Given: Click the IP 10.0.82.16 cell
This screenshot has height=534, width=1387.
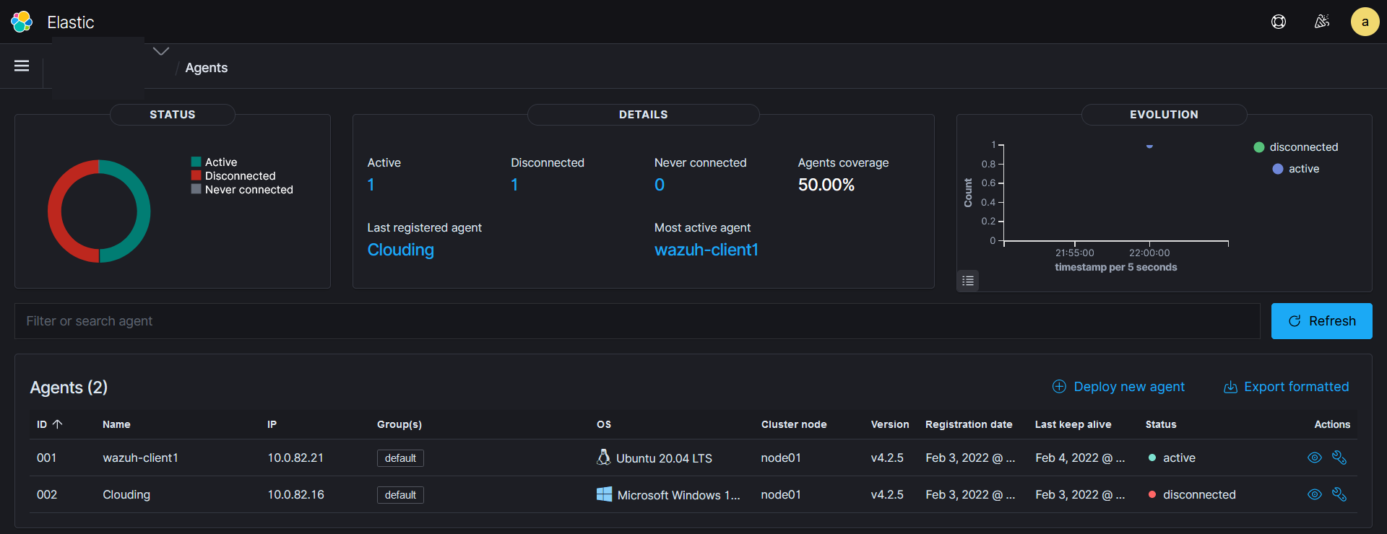Looking at the screenshot, I should tap(295, 494).
